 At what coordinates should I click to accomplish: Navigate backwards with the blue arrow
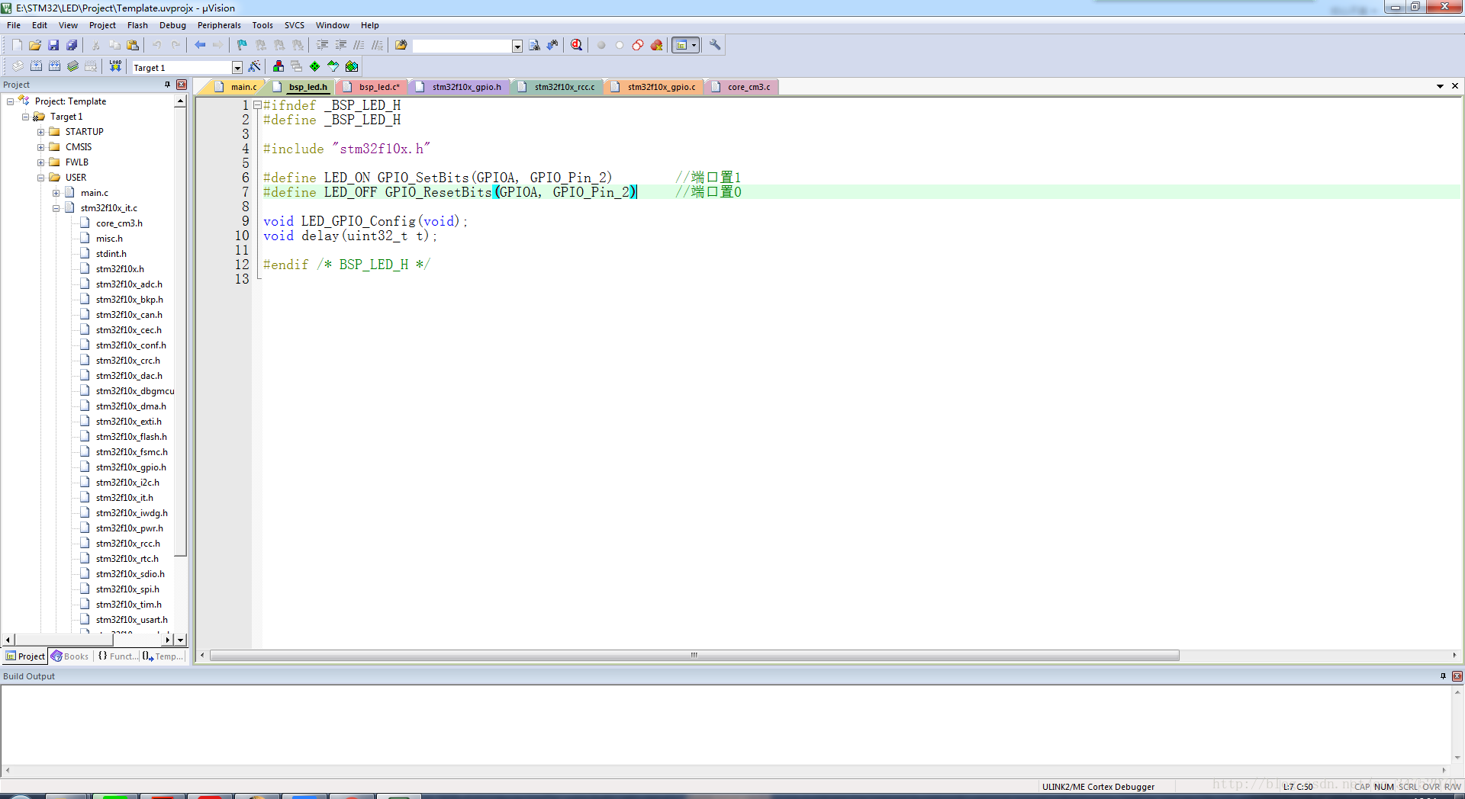[x=200, y=45]
